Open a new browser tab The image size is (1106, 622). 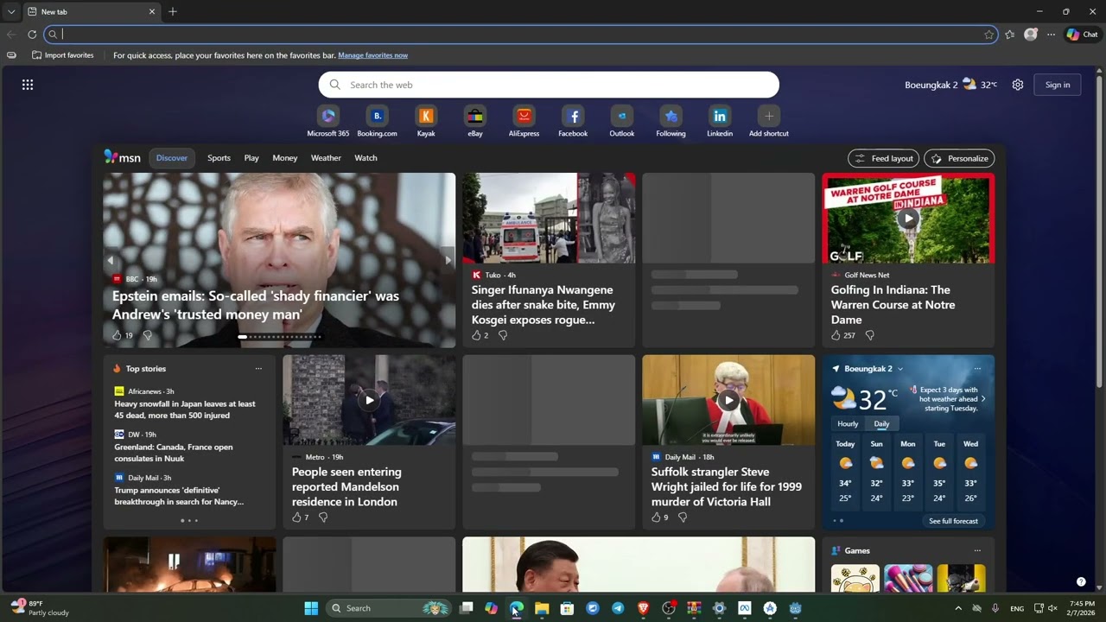click(x=173, y=12)
